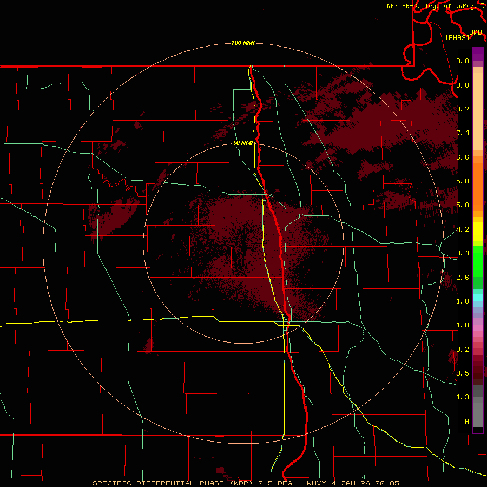Click the 6.6 scale value
This screenshot has width=487, height=487.
463,157
